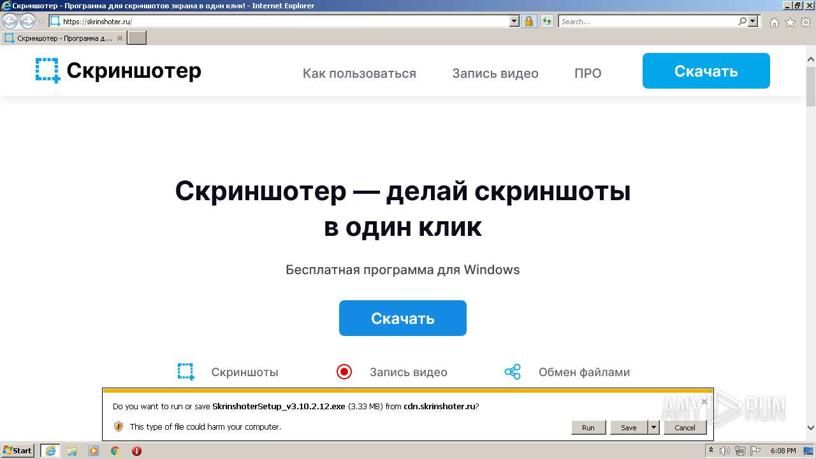The width and height of the screenshot is (816, 459).
Task: Select the Скриншотер page tab
Action: coord(64,38)
